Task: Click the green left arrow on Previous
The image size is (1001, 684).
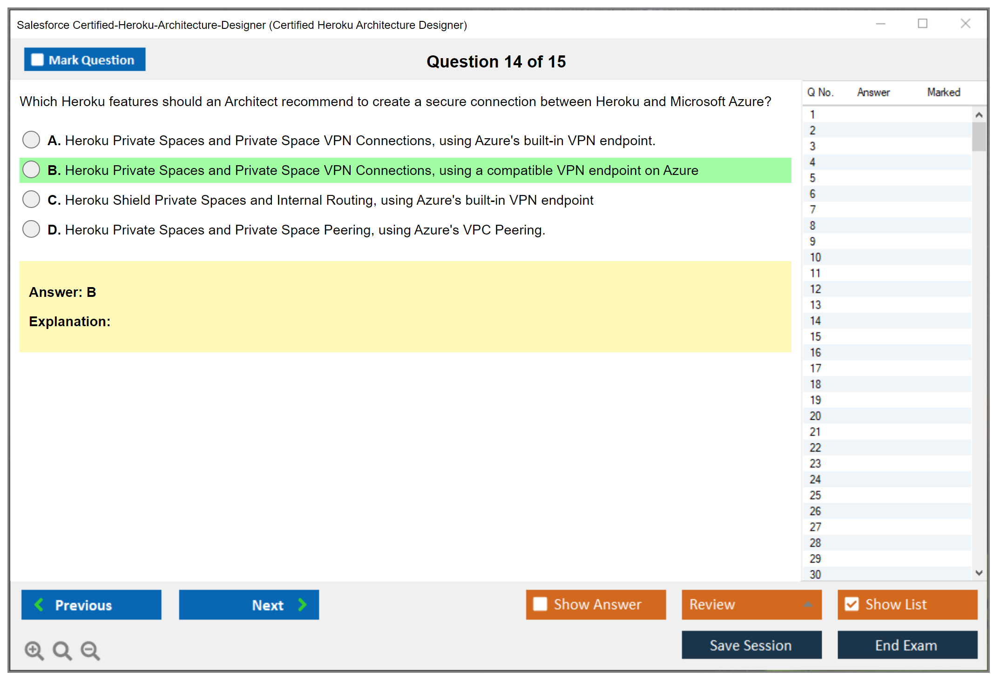Action: click(40, 604)
